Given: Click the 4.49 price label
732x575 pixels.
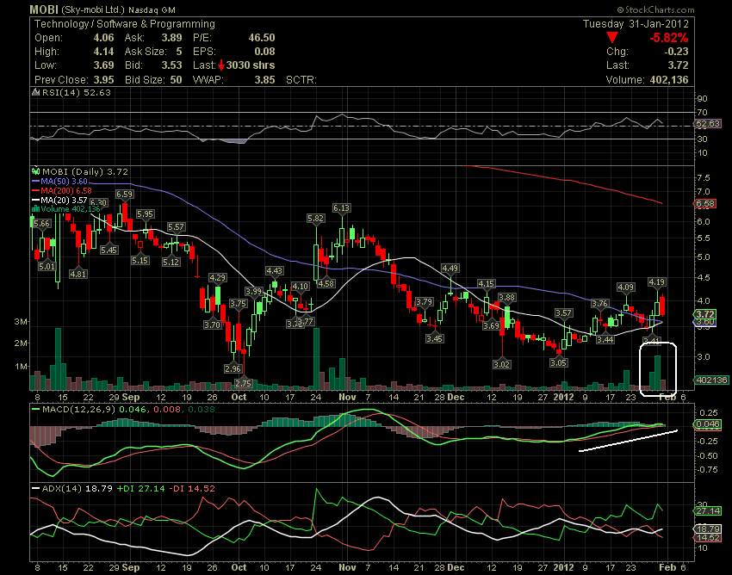Looking at the screenshot, I should [x=450, y=268].
